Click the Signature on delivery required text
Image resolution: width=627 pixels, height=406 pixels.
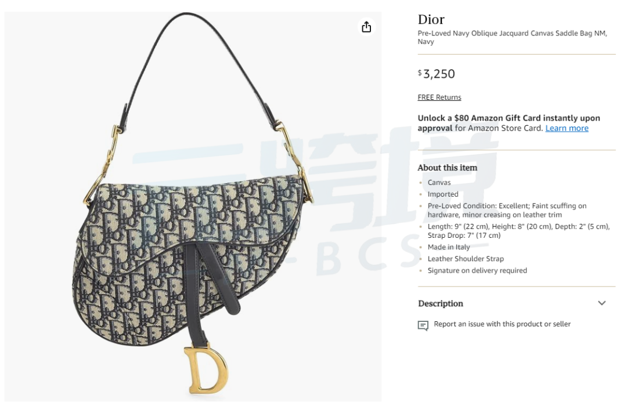477,270
